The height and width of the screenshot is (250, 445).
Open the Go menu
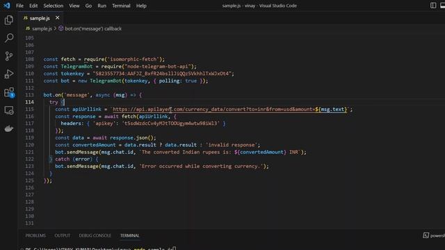click(x=88, y=6)
